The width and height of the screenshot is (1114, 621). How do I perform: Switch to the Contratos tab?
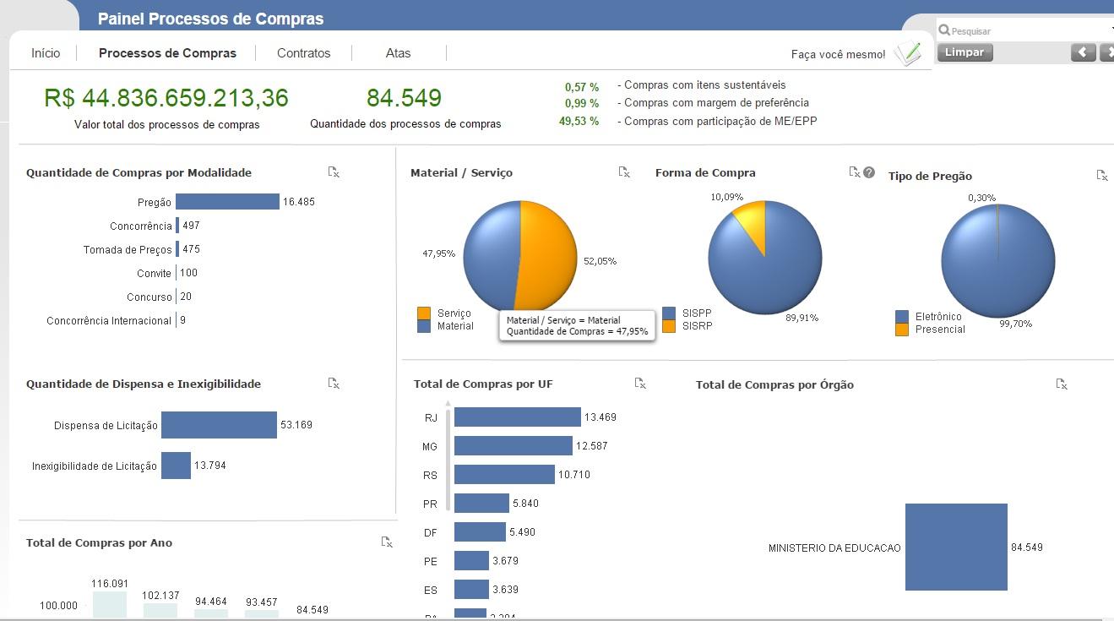tap(303, 52)
